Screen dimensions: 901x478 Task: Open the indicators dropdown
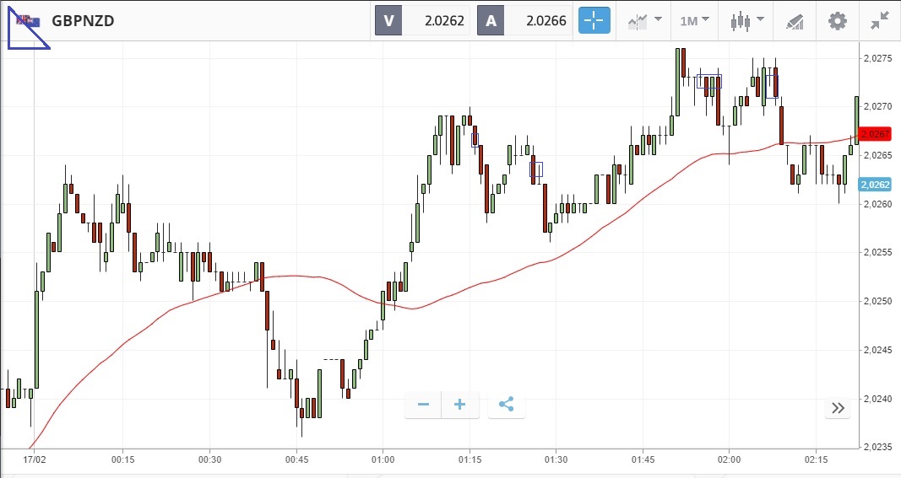pos(644,20)
